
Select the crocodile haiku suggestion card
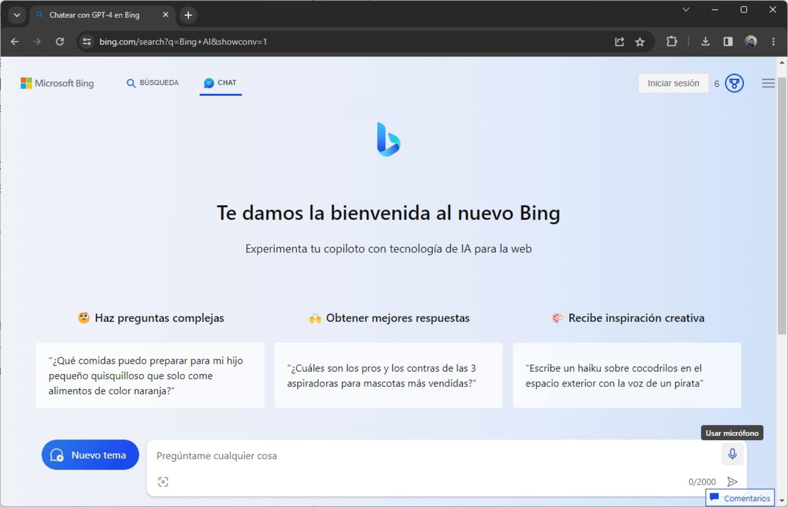coord(627,376)
